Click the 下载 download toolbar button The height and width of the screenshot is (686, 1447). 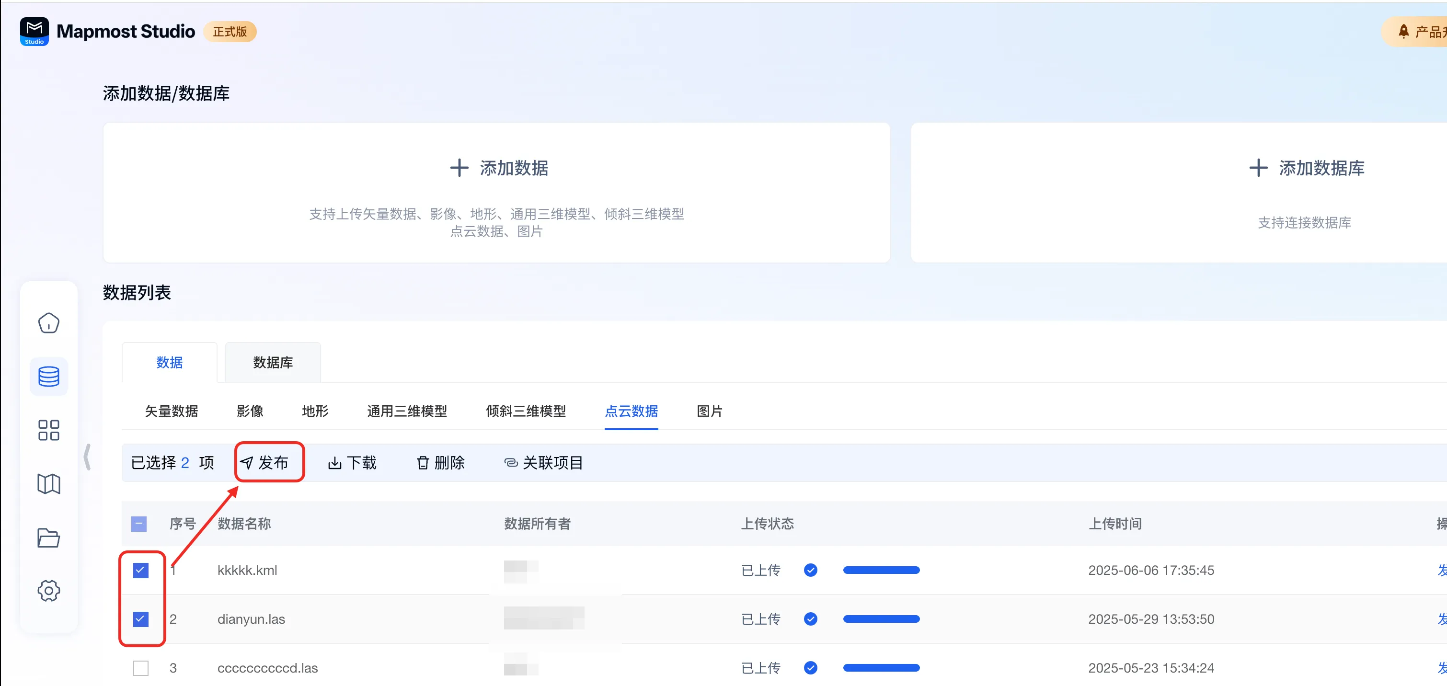tap(352, 462)
